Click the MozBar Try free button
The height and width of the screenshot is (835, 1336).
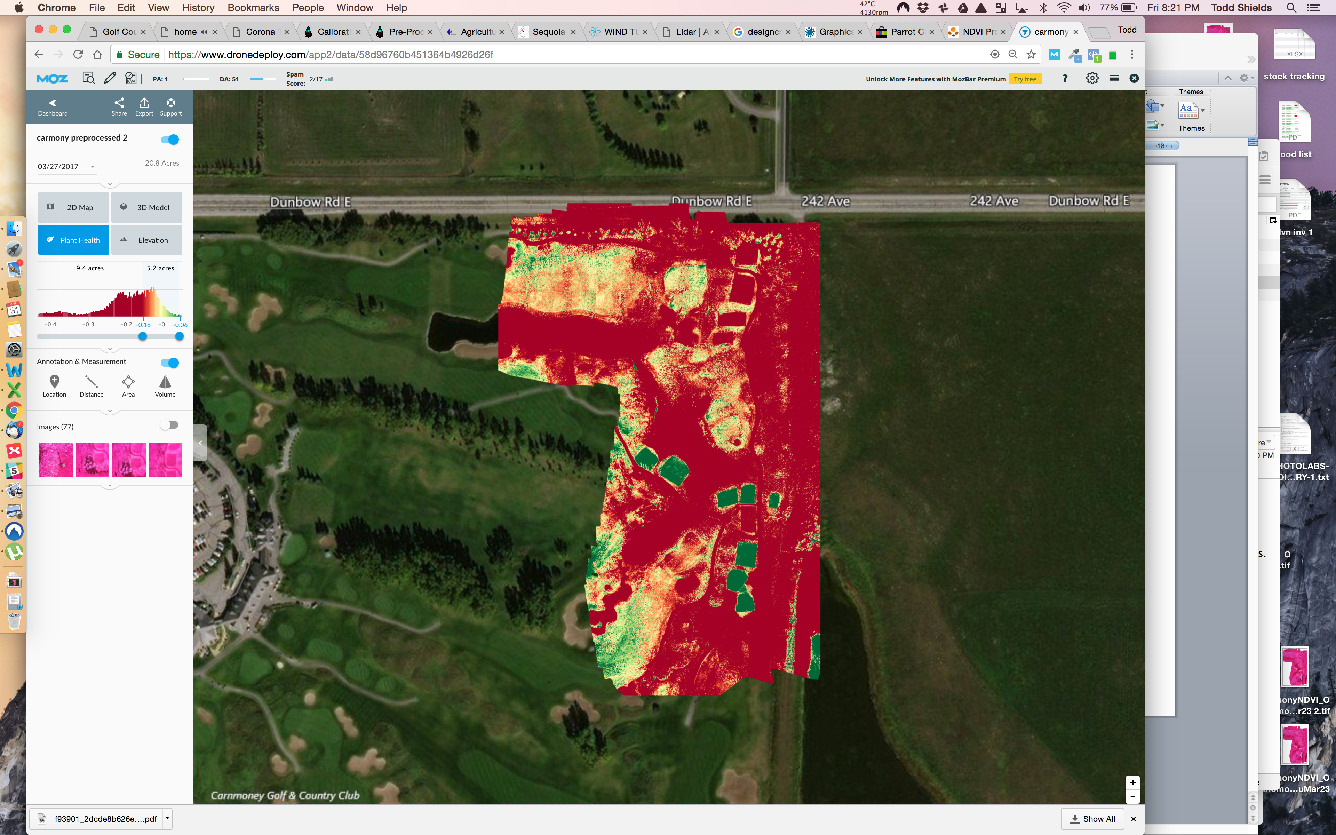point(1025,79)
